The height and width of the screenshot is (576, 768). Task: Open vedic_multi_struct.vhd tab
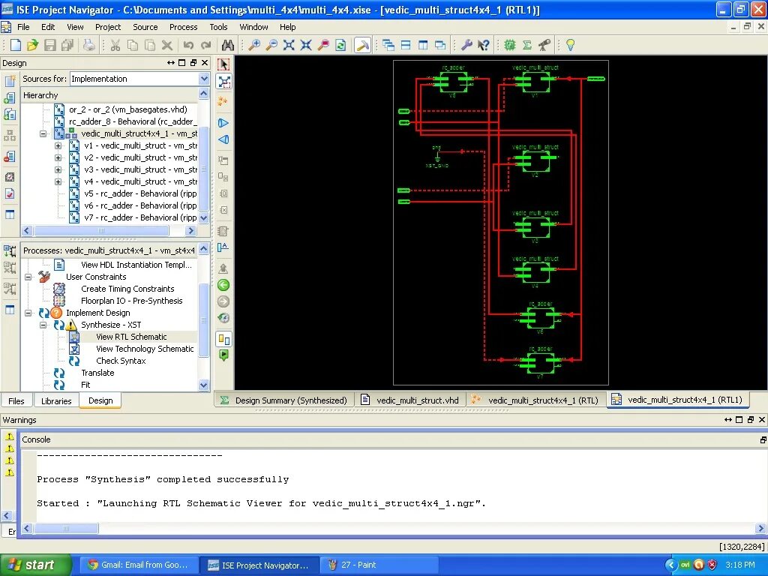(410, 400)
